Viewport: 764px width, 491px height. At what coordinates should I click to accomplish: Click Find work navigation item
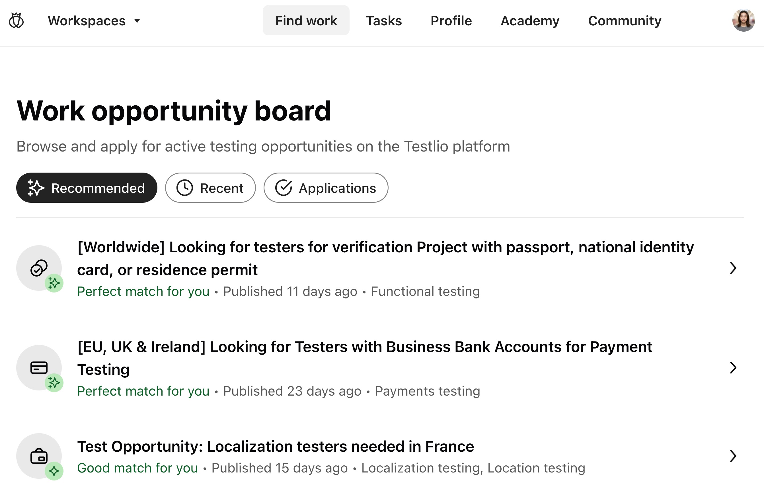pos(305,21)
